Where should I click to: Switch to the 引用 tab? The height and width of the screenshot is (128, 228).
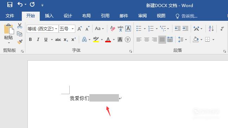coord(105,16)
